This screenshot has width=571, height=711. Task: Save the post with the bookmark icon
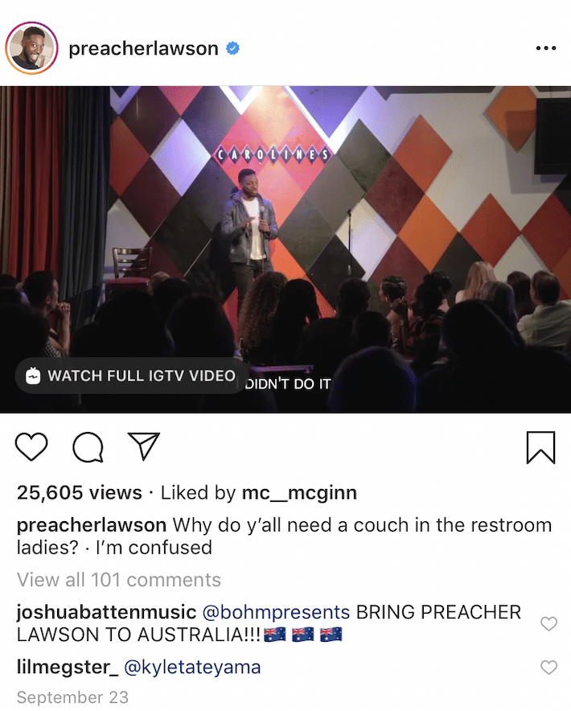pos(540,447)
